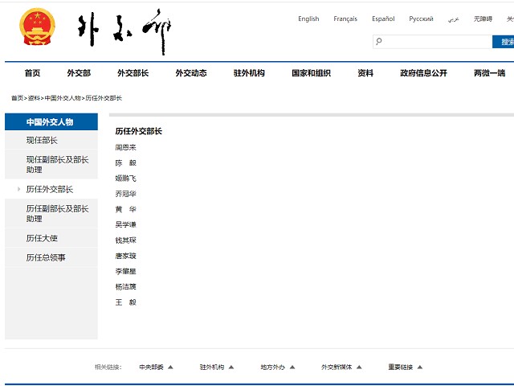
Task: Switch to the Español site
Action: 383,18
